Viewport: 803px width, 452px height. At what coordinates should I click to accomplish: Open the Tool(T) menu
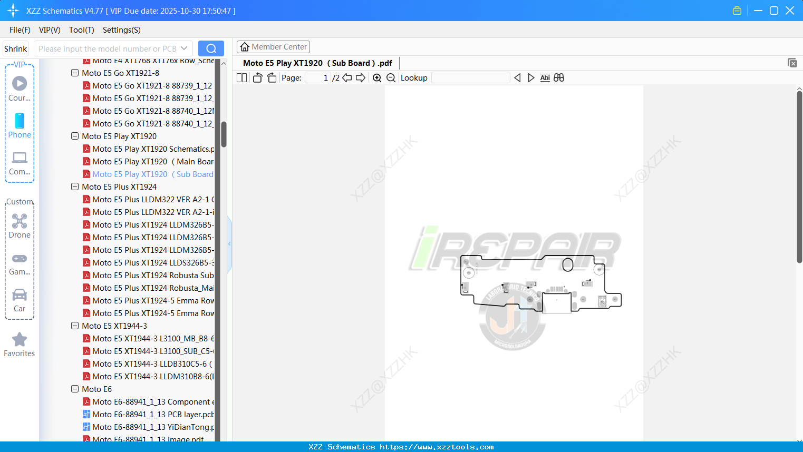(x=82, y=30)
